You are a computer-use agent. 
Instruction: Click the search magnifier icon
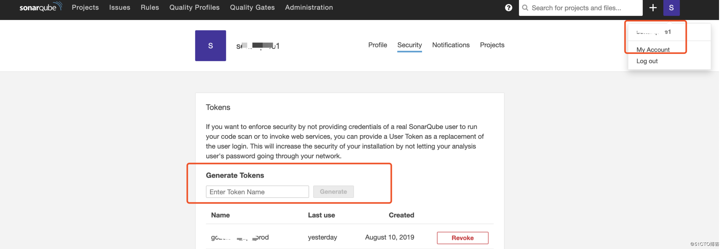coord(525,8)
